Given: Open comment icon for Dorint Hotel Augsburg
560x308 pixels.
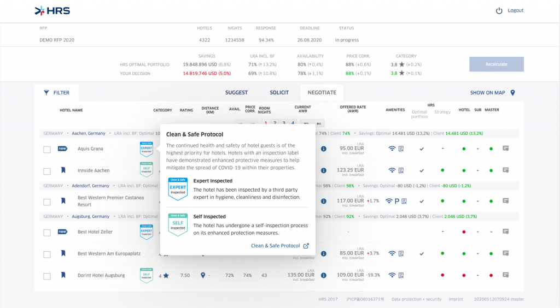Looking at the screenshot, I should point(506,275).
